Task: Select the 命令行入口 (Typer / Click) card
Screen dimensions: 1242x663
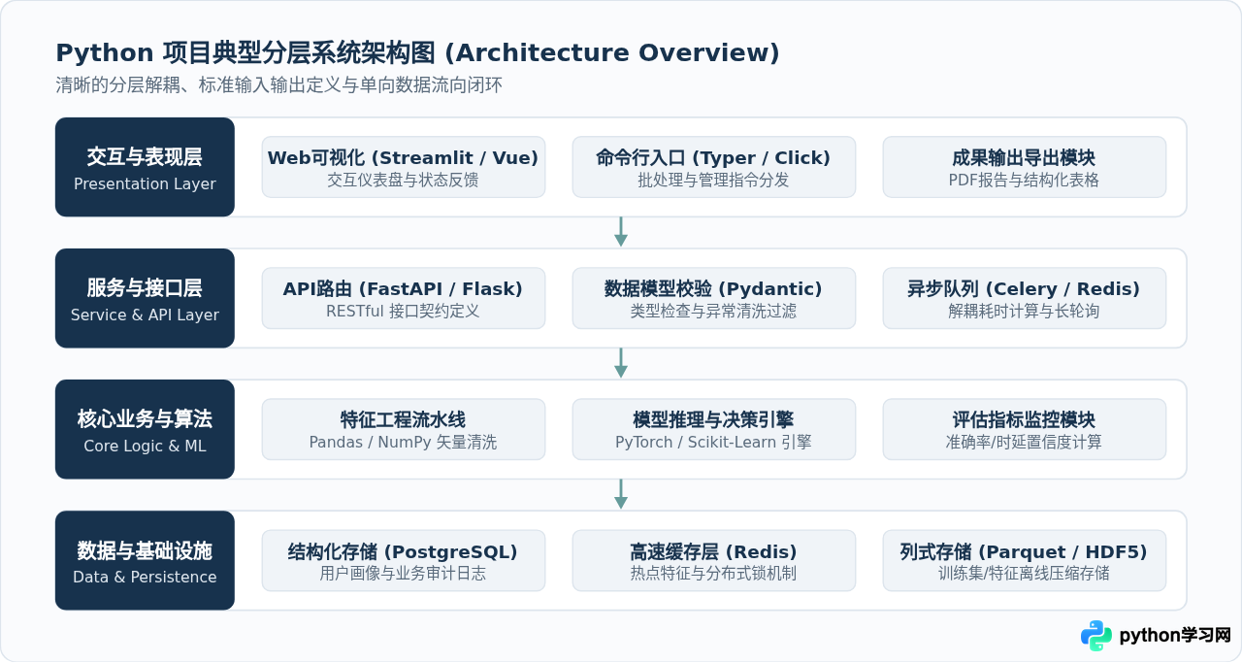Action: [714, 167]
